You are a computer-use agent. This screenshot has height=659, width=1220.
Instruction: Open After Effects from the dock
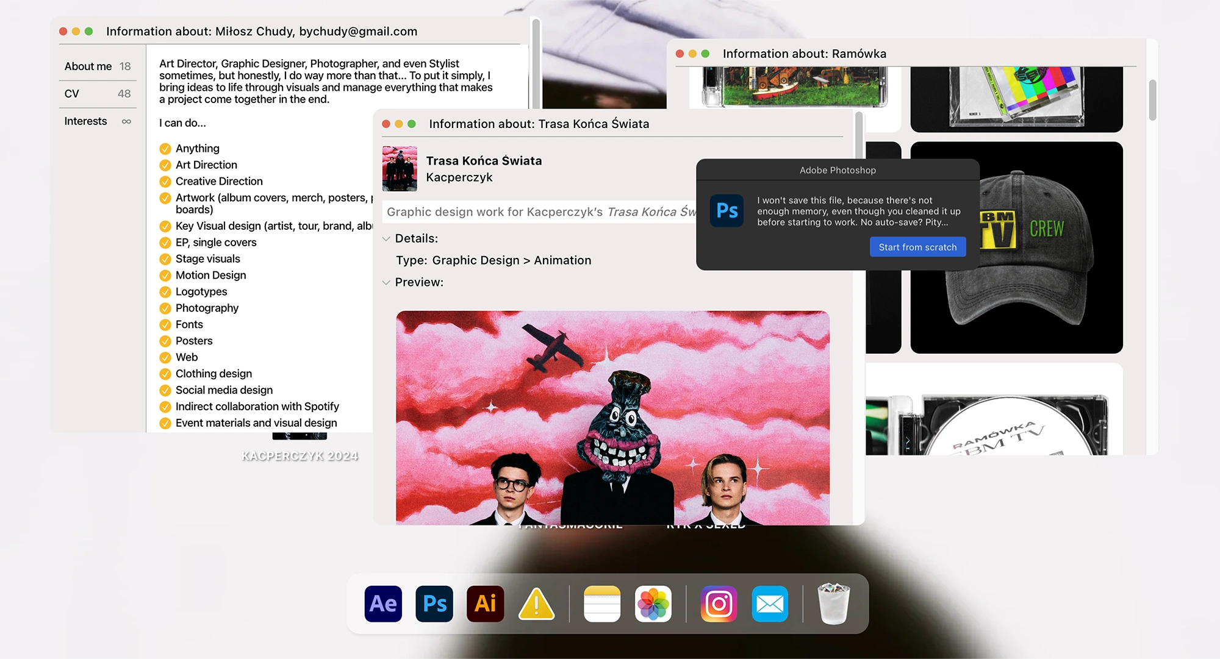tap(383, 604)
